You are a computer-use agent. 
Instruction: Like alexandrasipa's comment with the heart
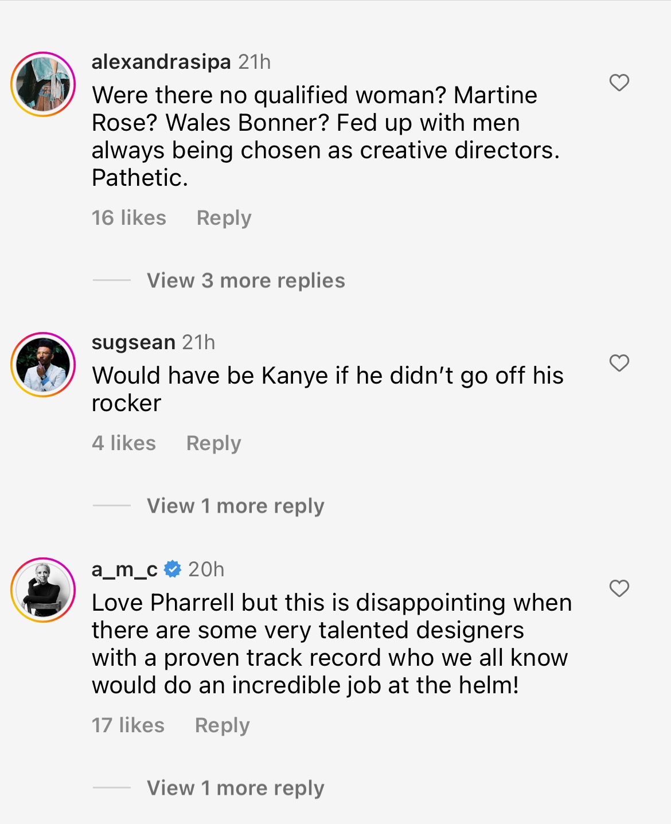tap(619, 83)
